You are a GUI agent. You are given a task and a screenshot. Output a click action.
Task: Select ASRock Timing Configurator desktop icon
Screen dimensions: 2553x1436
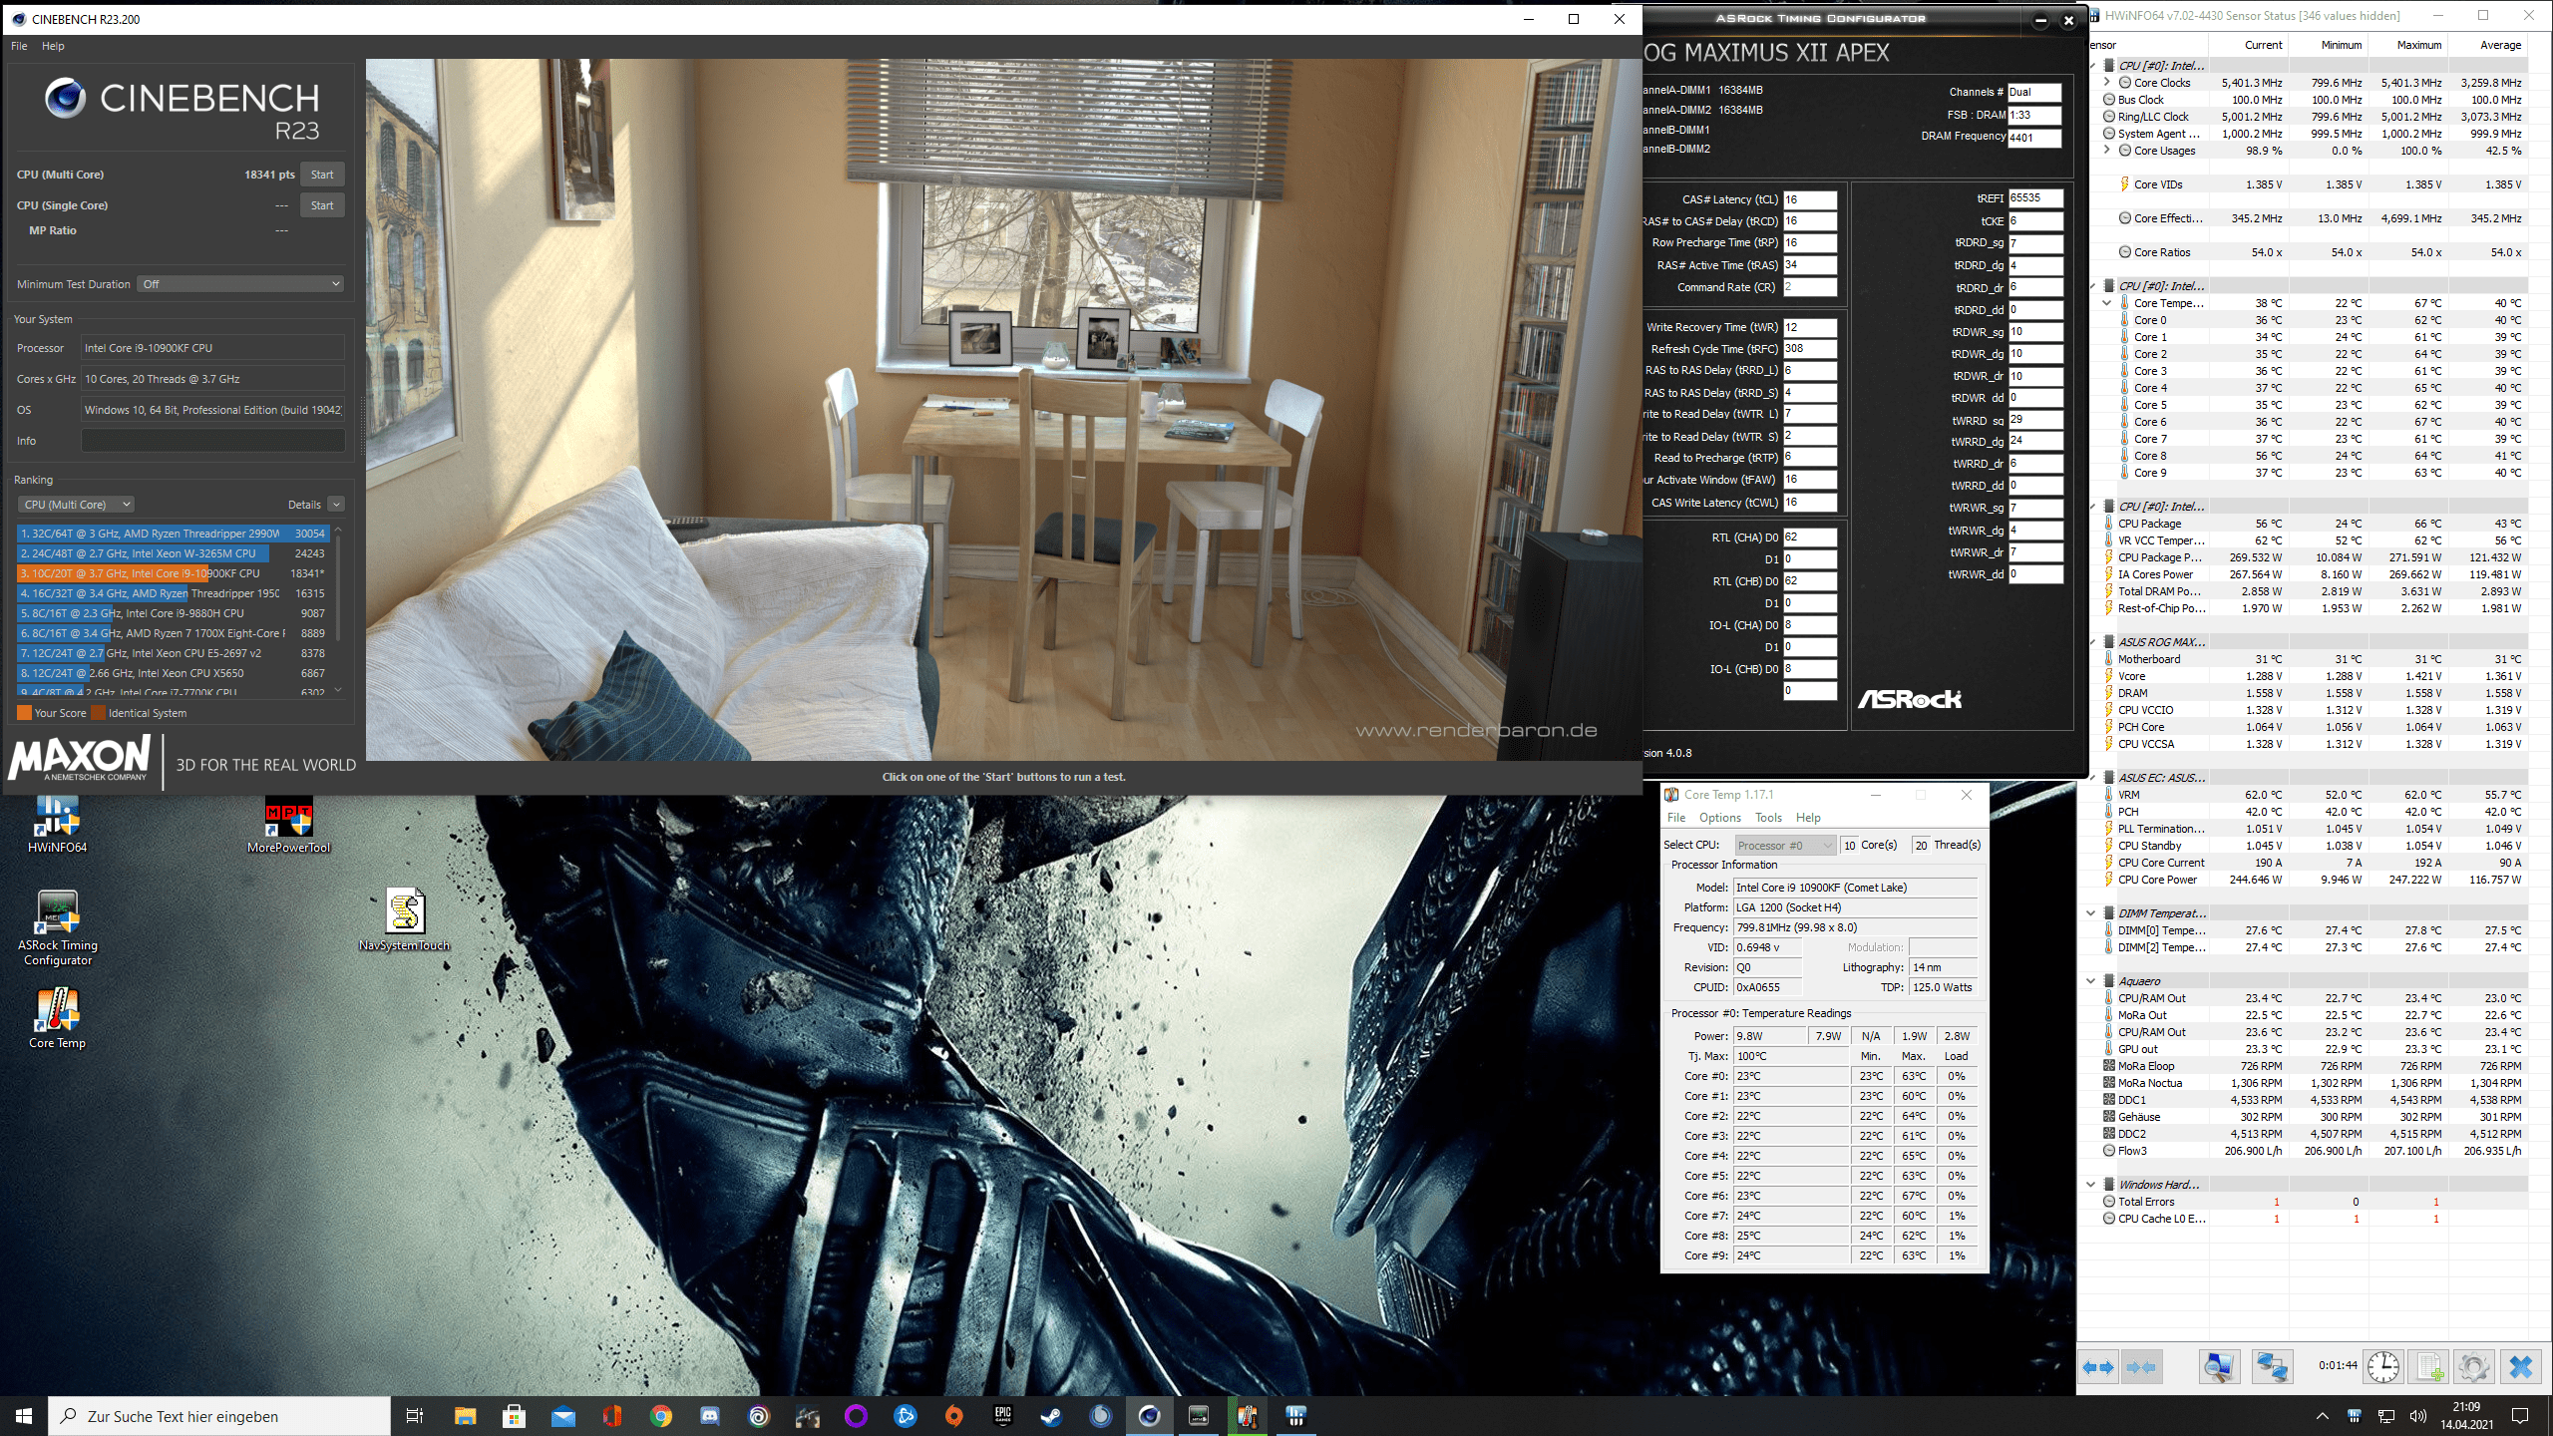pos(58,928)
